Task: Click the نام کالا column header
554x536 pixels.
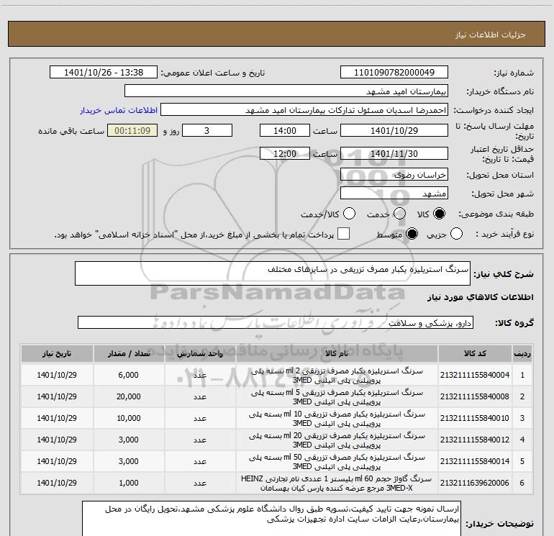Action: click(x=337, y=353)
